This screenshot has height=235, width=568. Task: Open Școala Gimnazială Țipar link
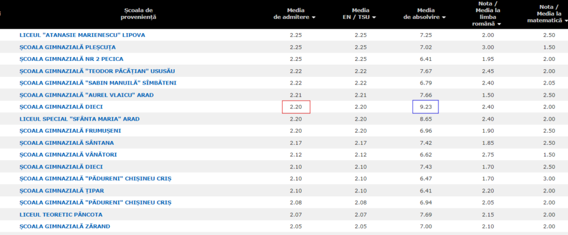coord(61,191)
